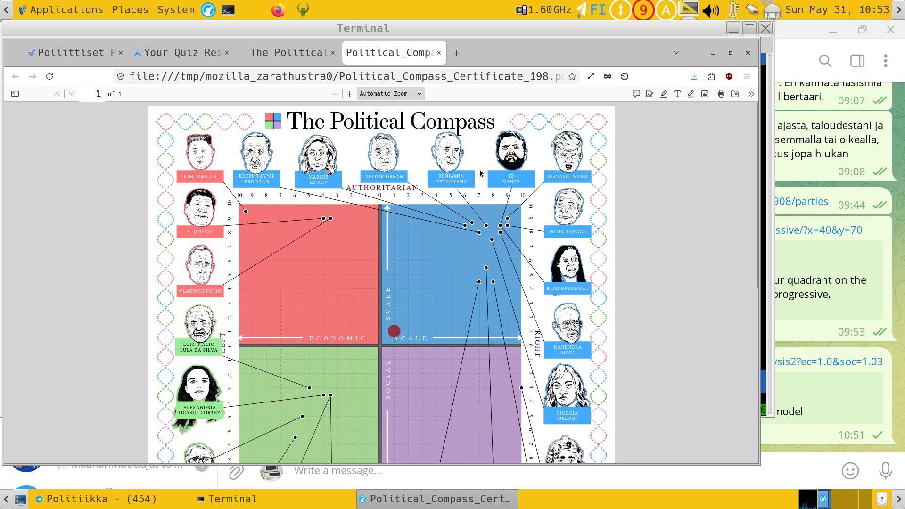Click the PDF page number field
The image size is (905, 509).
[x=92, y=94]
